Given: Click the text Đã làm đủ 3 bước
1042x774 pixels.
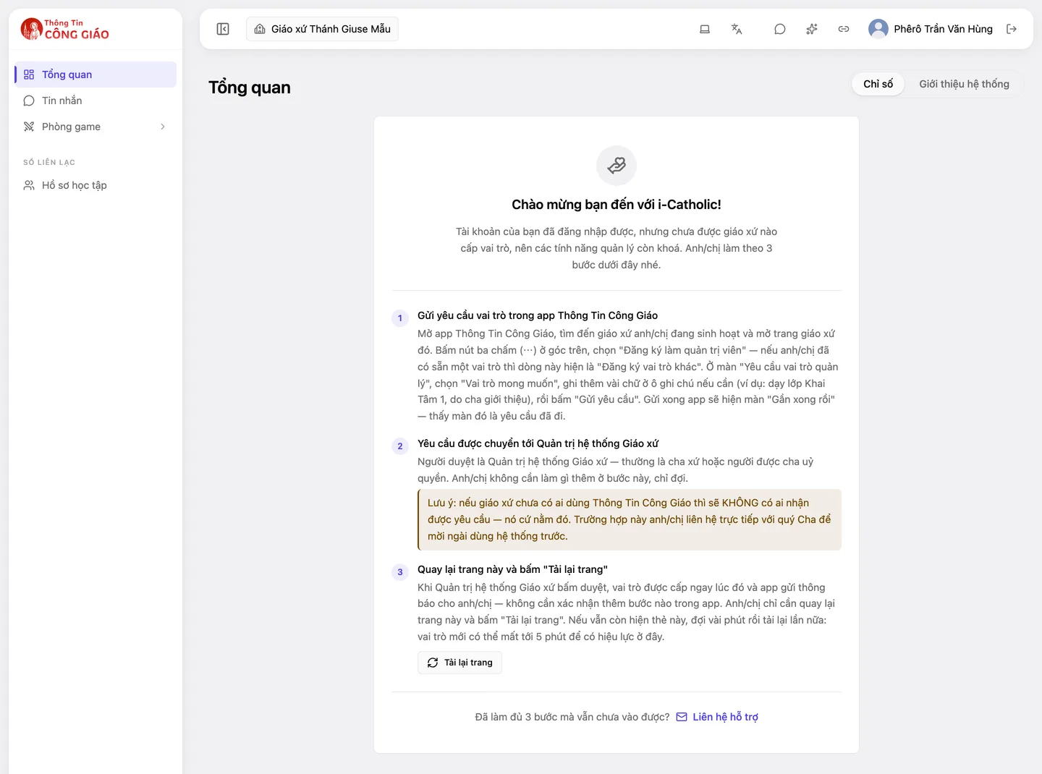Looking at the screenshot, I should pyautogui.click(x=572, y=717).
